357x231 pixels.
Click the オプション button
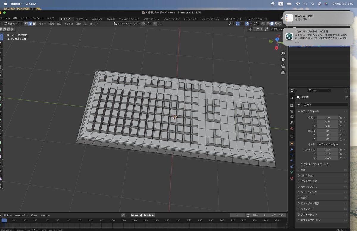(277, 29)
